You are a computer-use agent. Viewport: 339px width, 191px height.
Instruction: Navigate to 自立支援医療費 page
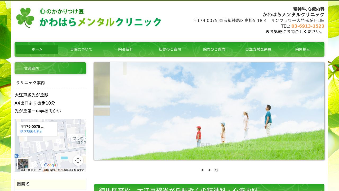coord(258,49)
